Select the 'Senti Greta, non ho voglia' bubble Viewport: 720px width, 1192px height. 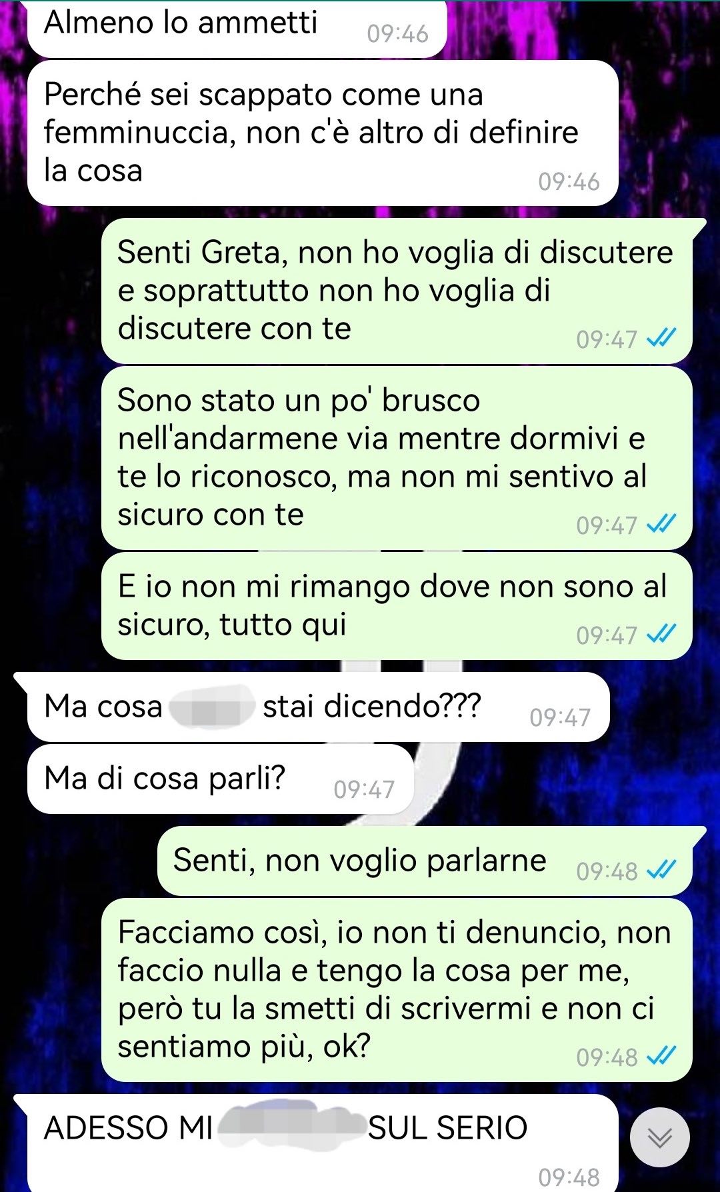397,291
